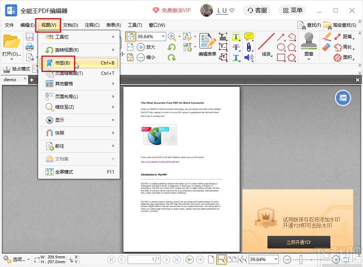Image resolution: width=363 pixels, height=267 pixels.
Task: Click the 放大 zoom in button
Action: (146, 47)
